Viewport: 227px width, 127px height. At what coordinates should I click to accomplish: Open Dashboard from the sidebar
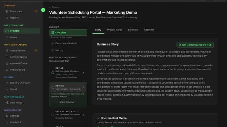[x=21, y=11]
